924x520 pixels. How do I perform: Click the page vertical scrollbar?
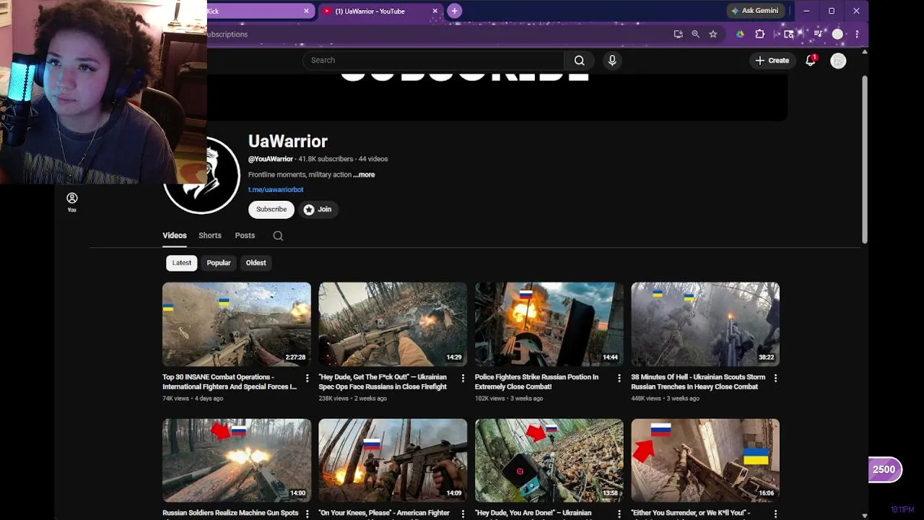pos(864,159)
